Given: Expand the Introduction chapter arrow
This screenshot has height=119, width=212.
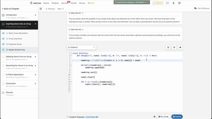Looking at the screenshot, I should [35, 15].
